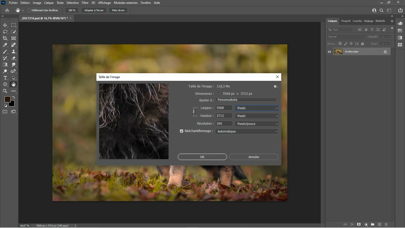The image size is (405, 228).
Task: Select the Horizontal Type tool
Action: point(5,78)
